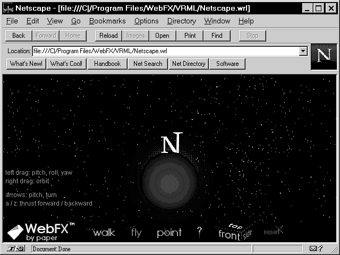
Task: Click the planet sphere in the scene
Action: point(169,182)
